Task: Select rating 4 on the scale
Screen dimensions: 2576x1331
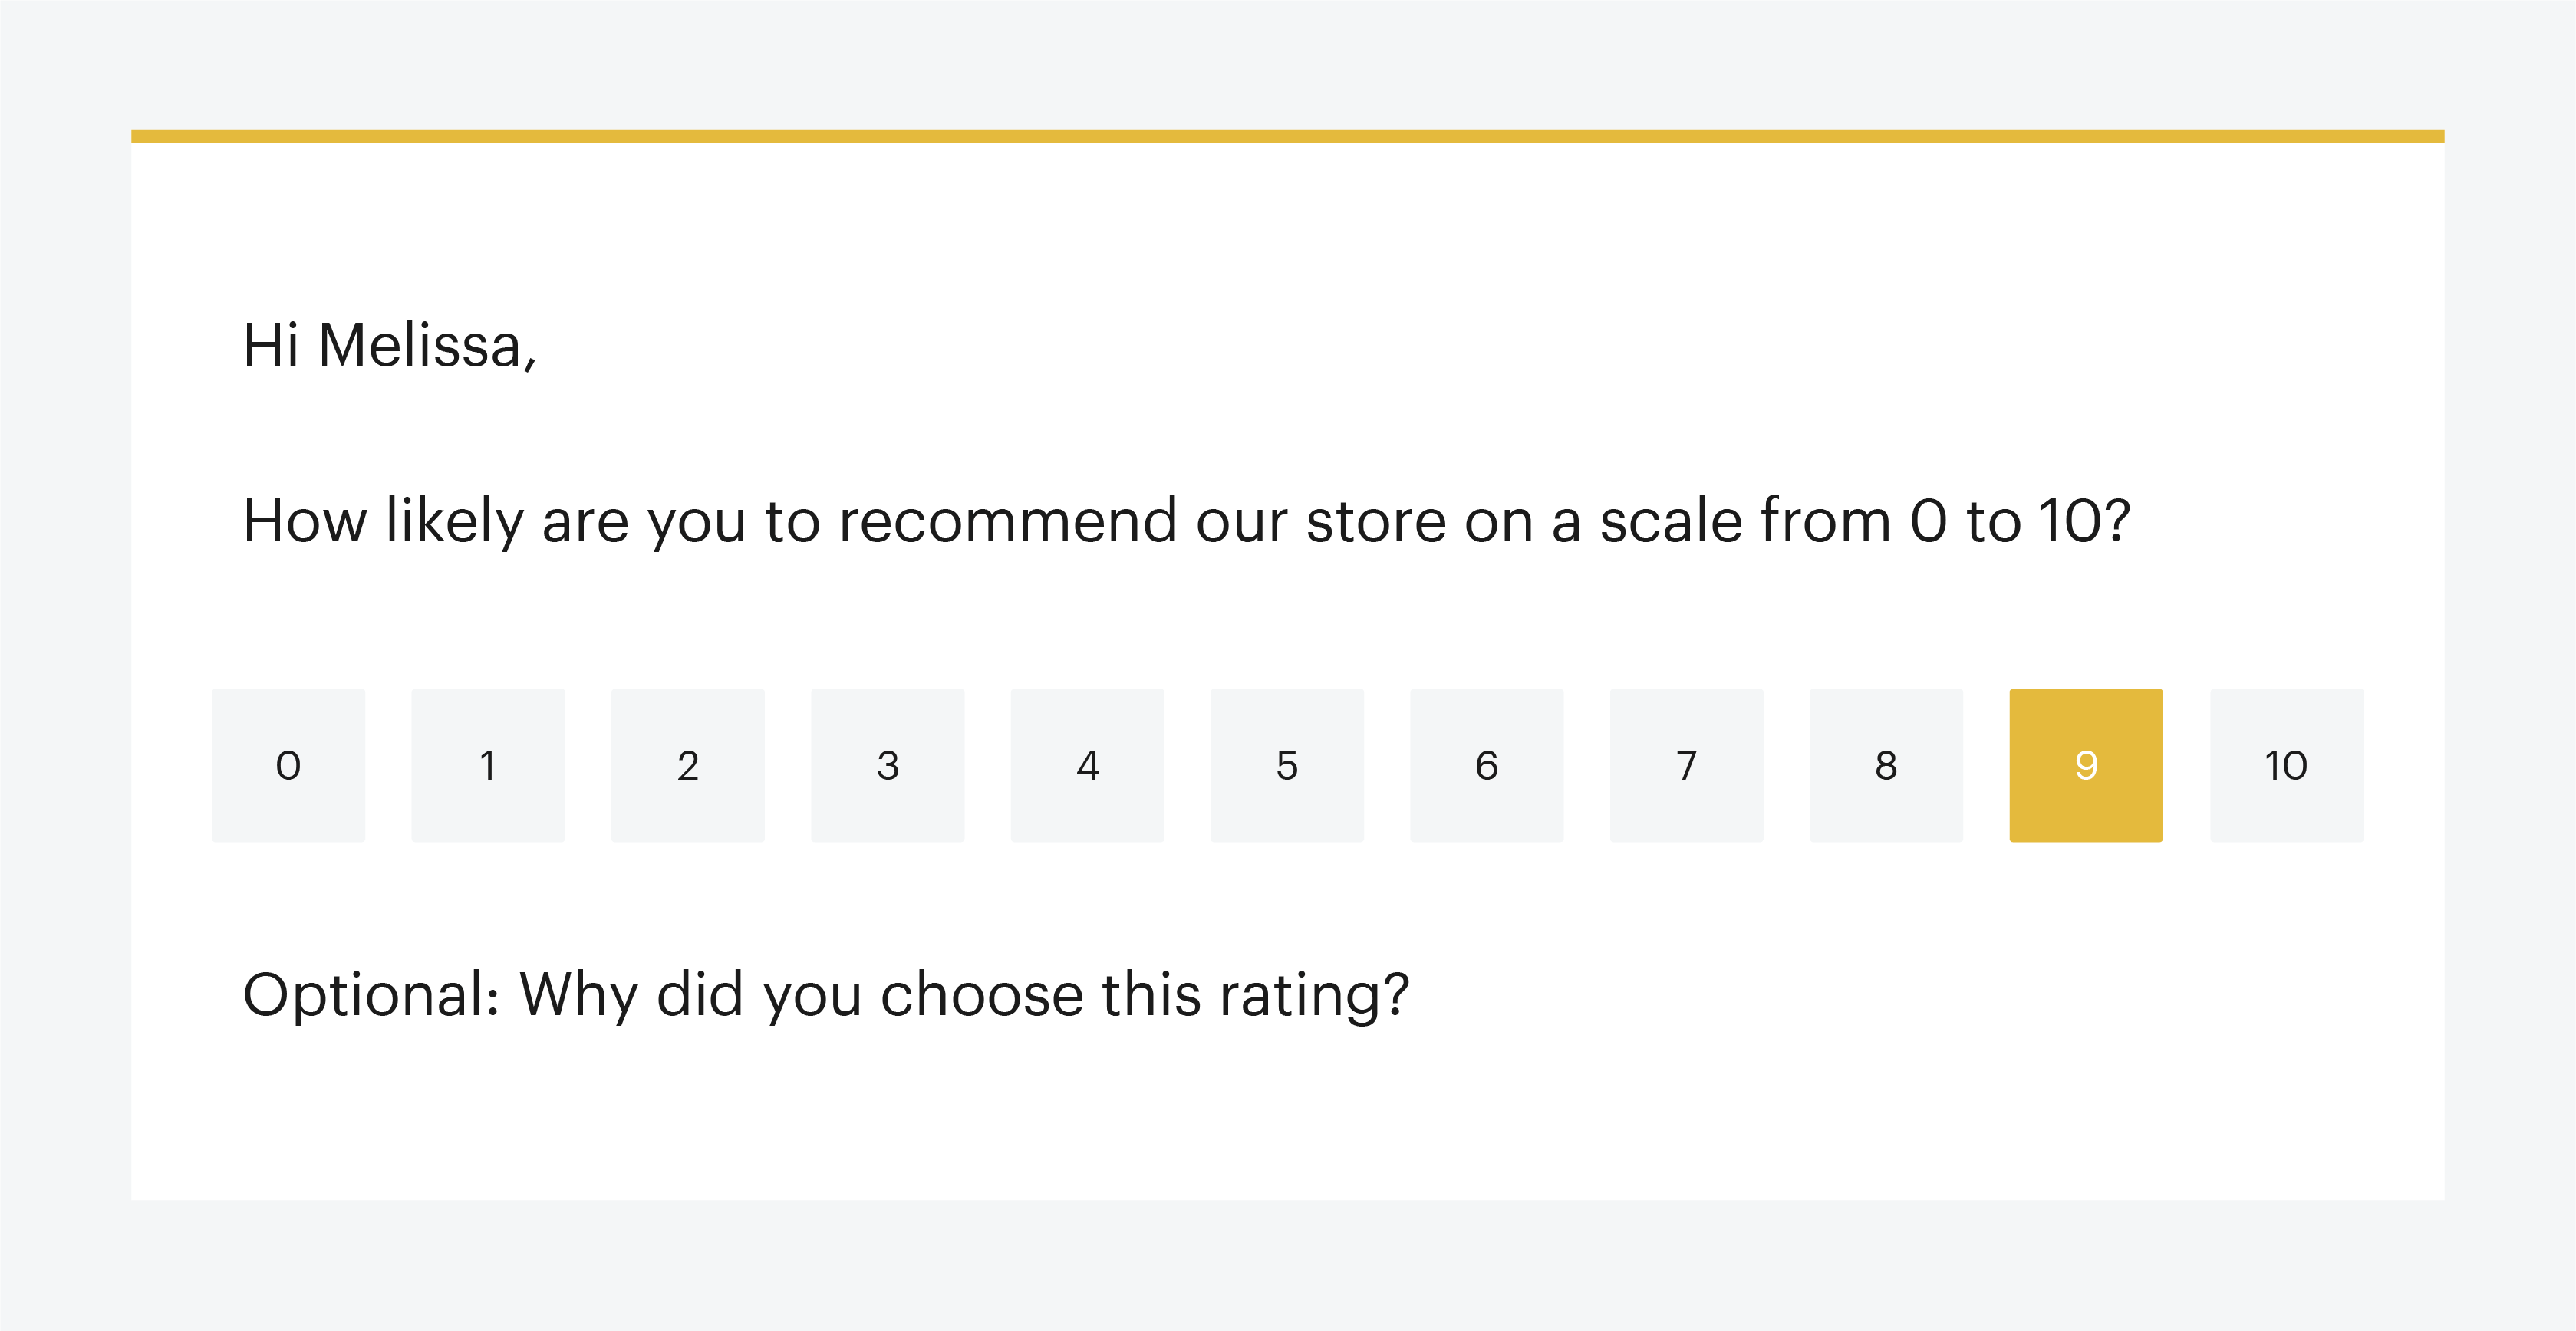Action: click(1088, 765)
